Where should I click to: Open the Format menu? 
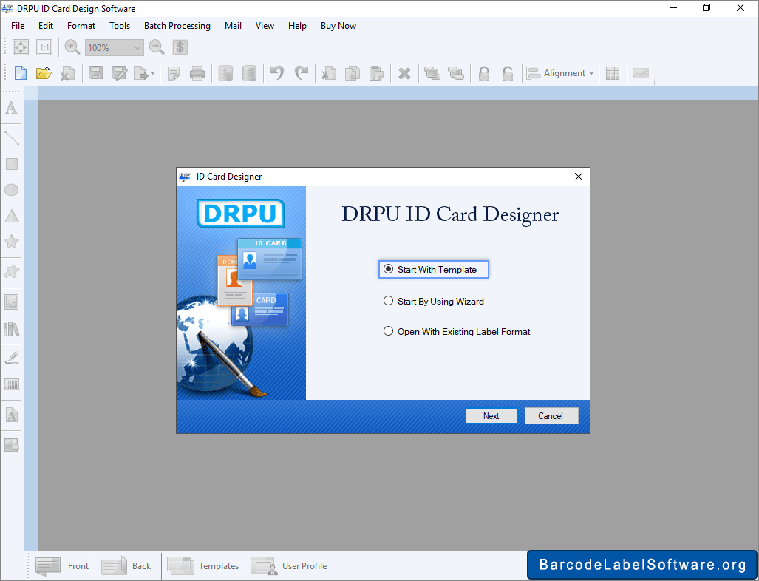coord(81,26)
